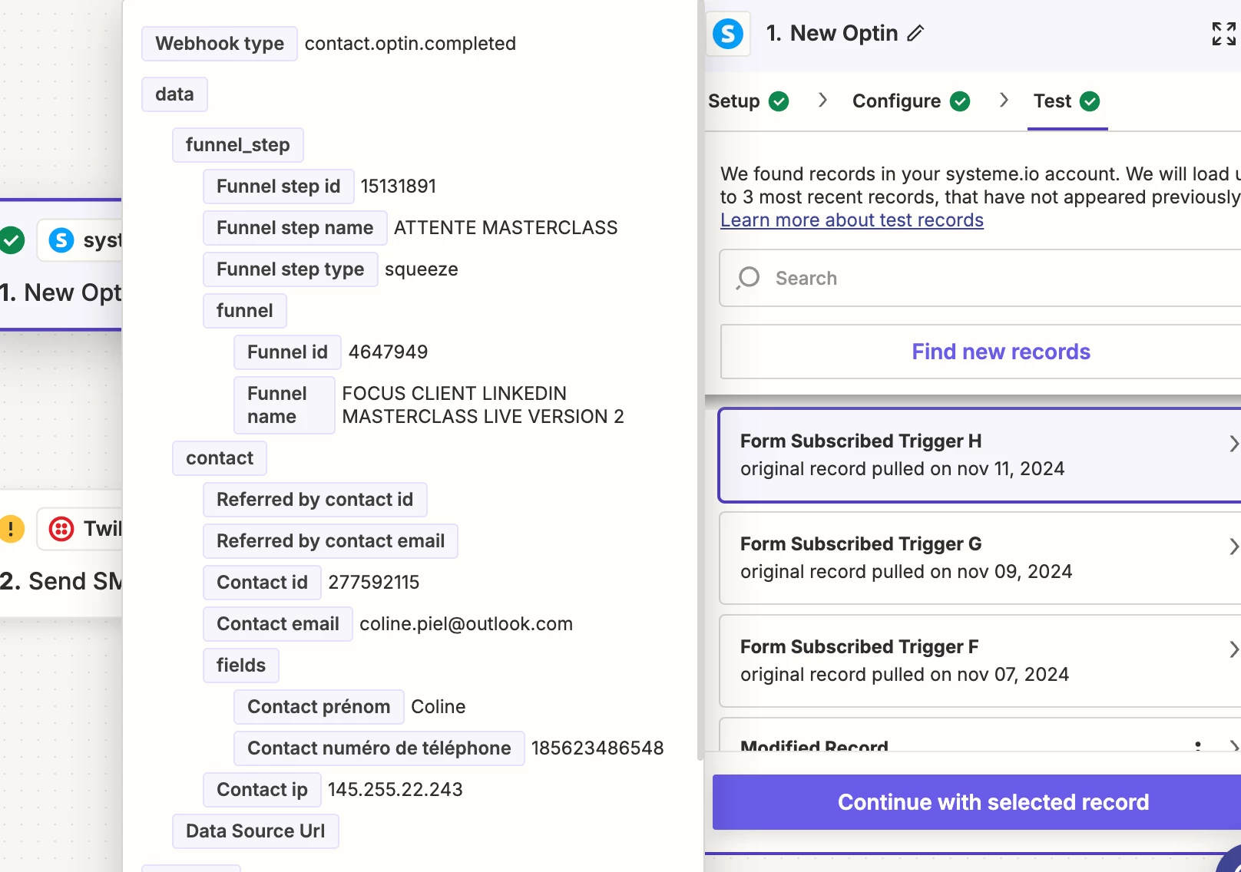Click Find new records button

(1000, 352)
